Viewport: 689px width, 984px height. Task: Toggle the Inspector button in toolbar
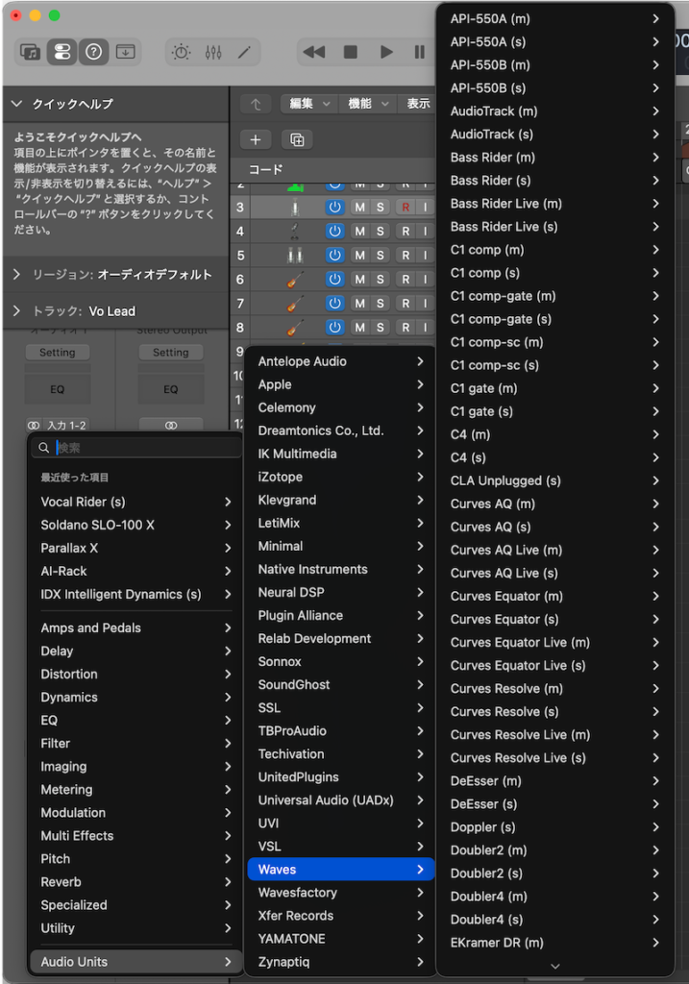[x=62, y=52]
